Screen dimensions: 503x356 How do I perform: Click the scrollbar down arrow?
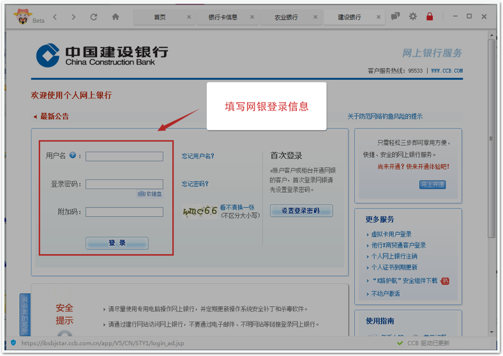[492, 332]
